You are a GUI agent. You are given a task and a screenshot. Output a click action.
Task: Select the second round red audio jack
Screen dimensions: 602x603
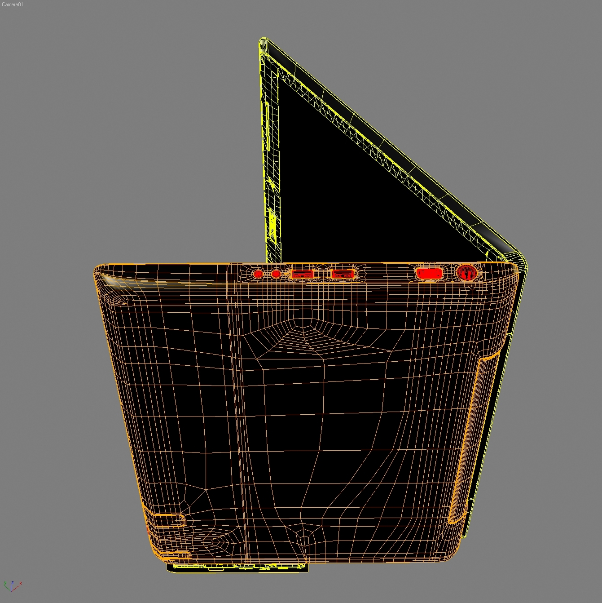point(276,274)
